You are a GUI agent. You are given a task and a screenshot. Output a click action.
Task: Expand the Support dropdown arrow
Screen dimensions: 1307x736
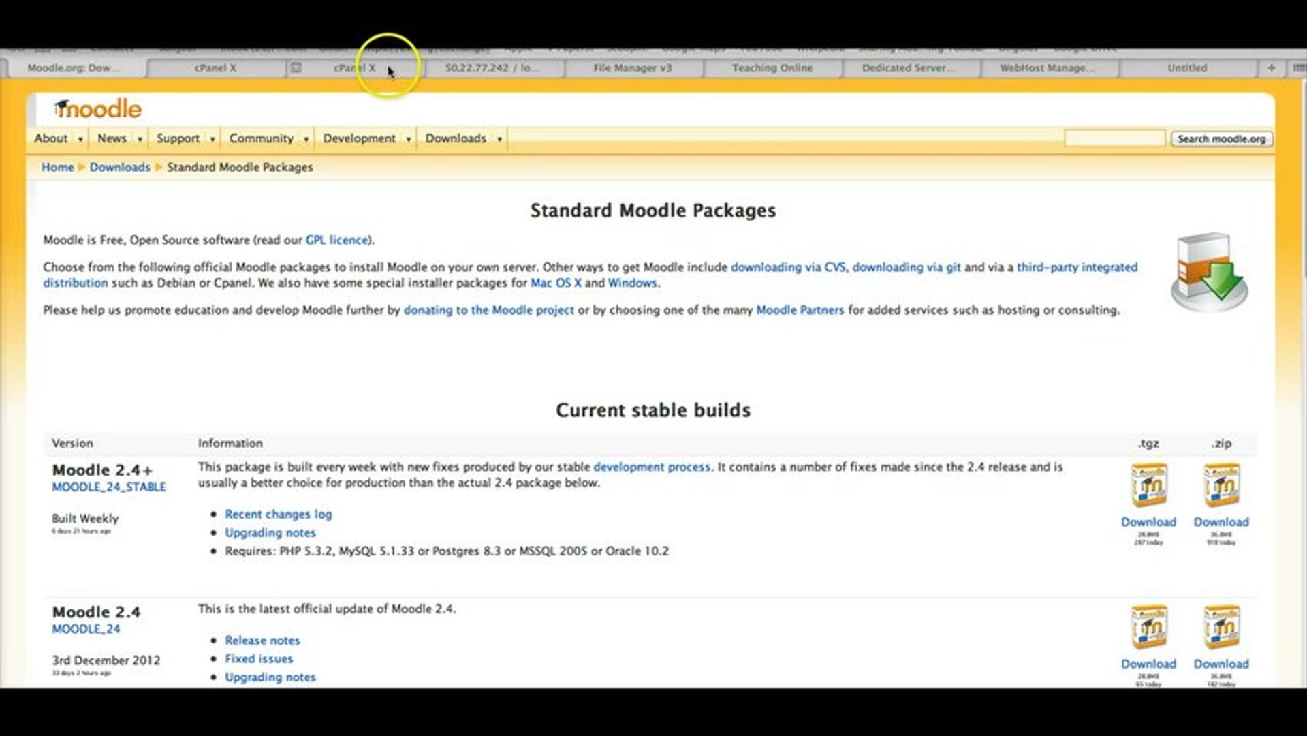(x=212, y=139)
